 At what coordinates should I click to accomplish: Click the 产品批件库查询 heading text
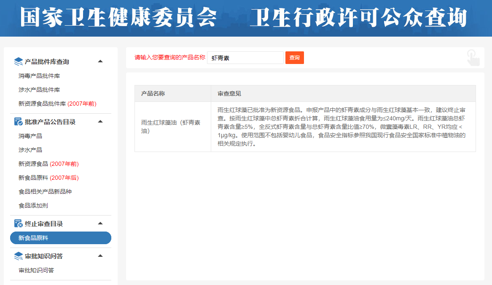(x=47, y=62)
